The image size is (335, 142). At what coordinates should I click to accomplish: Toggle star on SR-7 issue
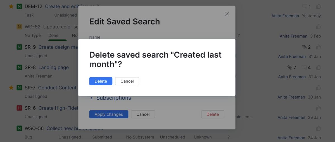coord(11,88)
